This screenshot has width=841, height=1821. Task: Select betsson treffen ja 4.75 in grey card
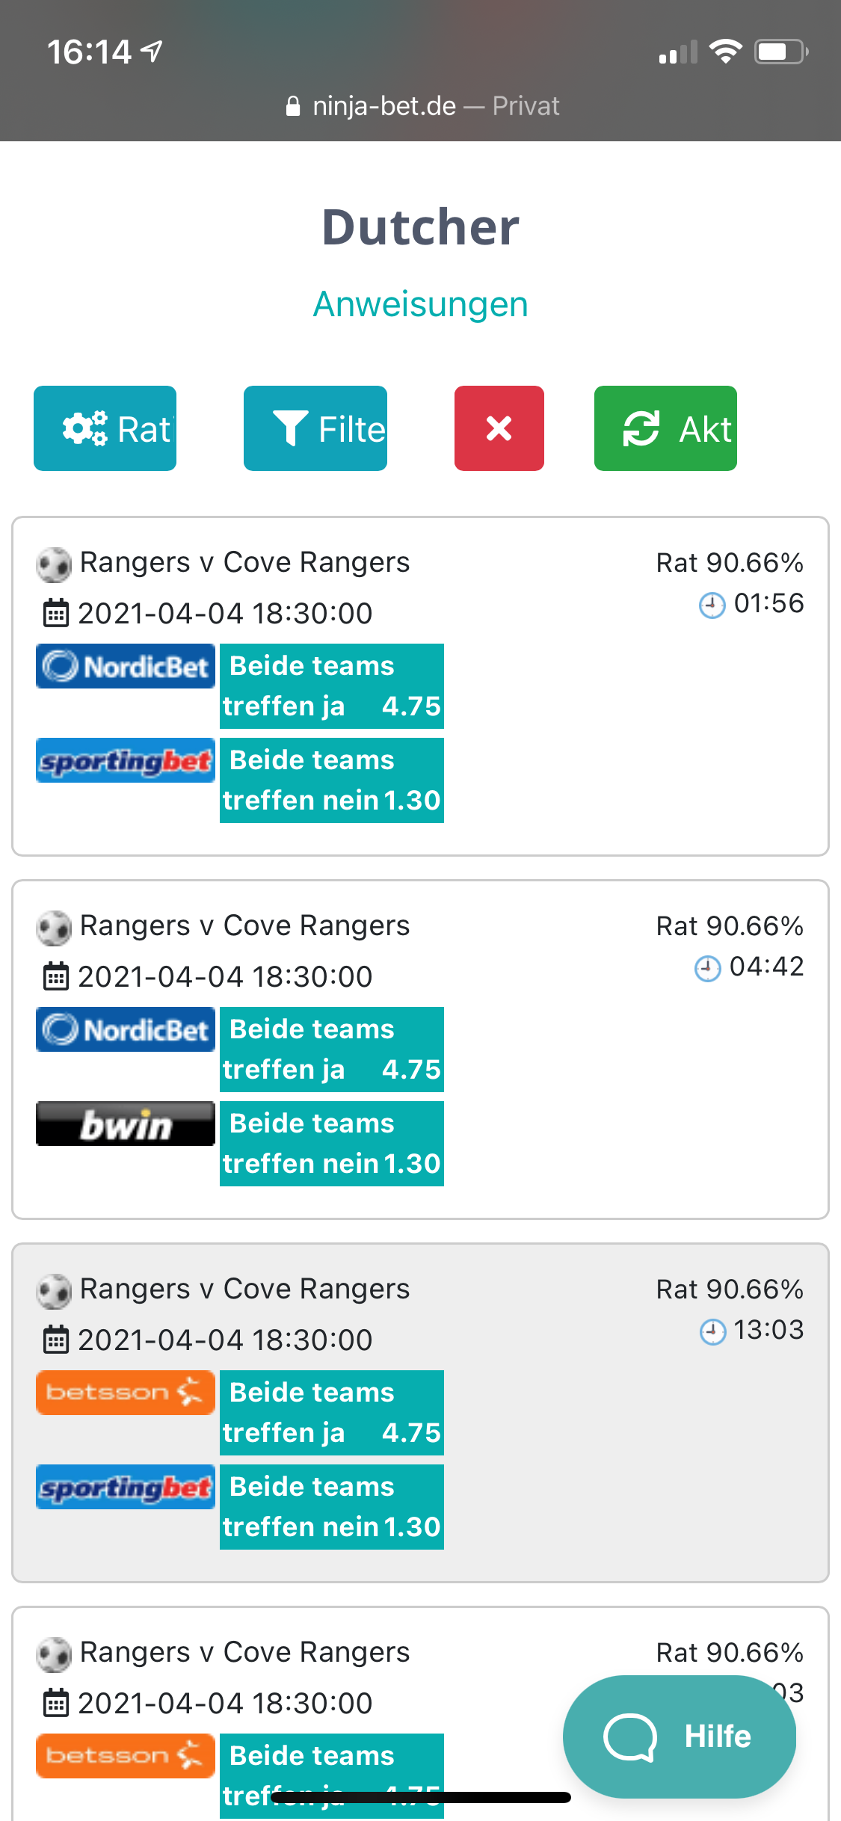click(x=332, y=1413)
